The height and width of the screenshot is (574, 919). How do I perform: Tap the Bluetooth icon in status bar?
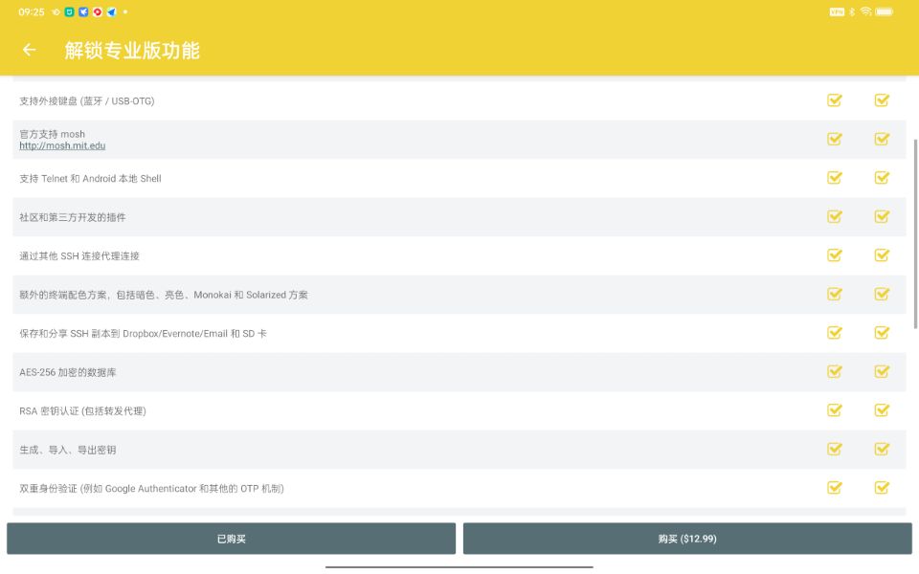click(x=852, y=11)
